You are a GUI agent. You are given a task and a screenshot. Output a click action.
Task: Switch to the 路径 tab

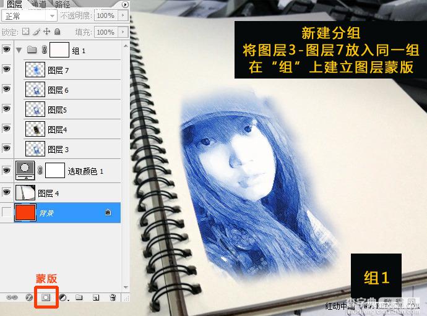tap(63, 4)
